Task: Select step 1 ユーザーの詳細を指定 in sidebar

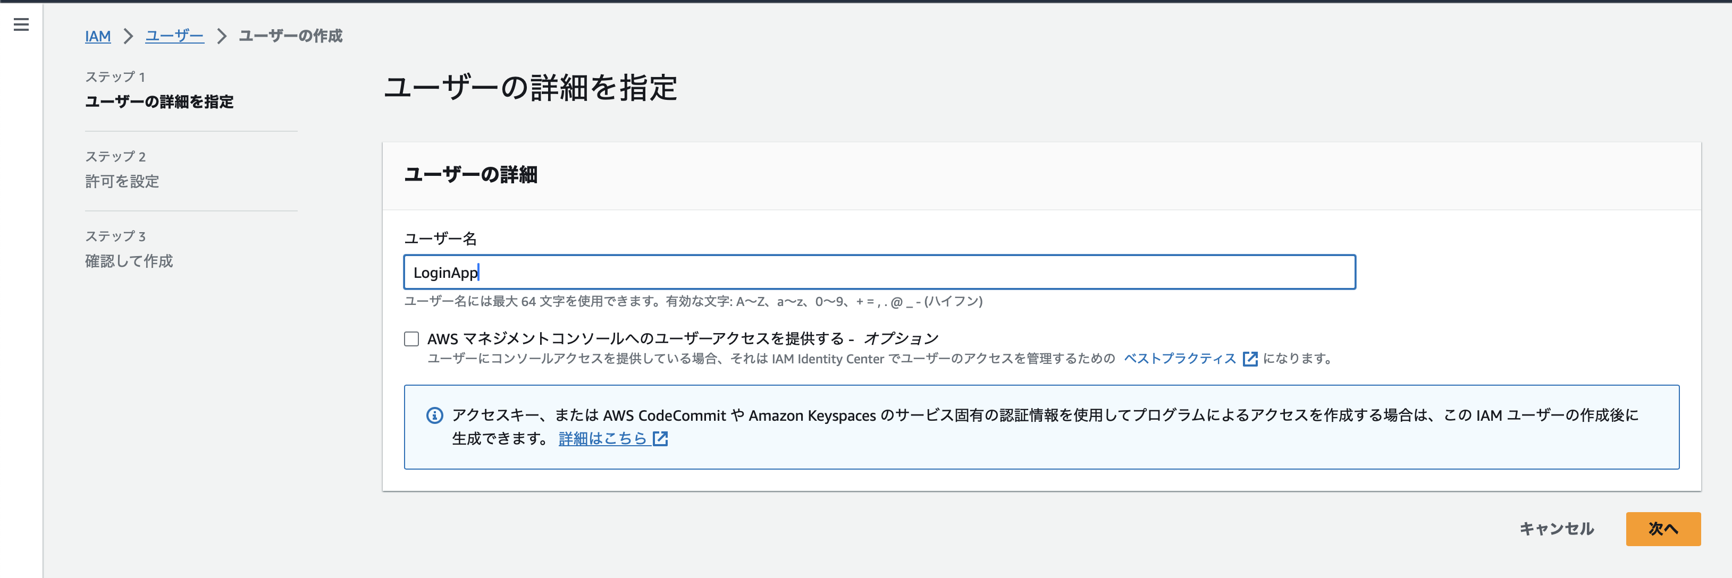Action: coord(159,101)
